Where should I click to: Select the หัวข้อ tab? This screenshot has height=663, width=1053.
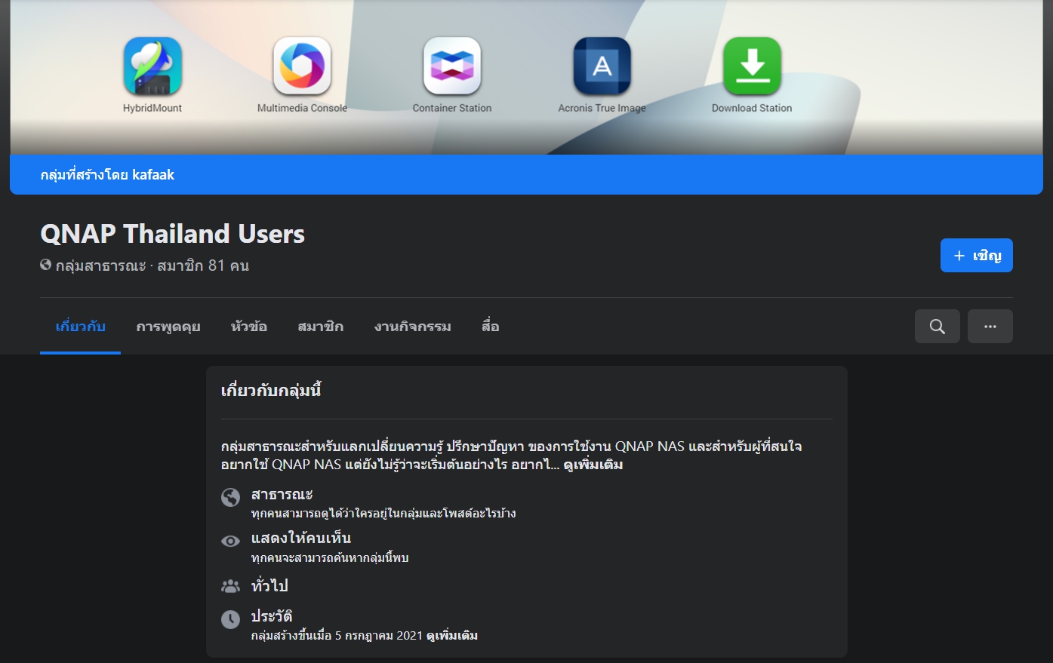(x=249, y=327)
